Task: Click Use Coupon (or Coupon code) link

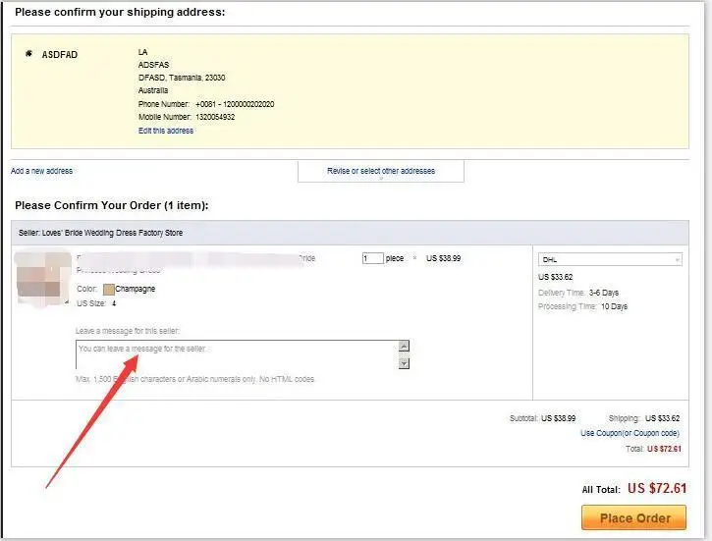Action: (x=630, y=433)
